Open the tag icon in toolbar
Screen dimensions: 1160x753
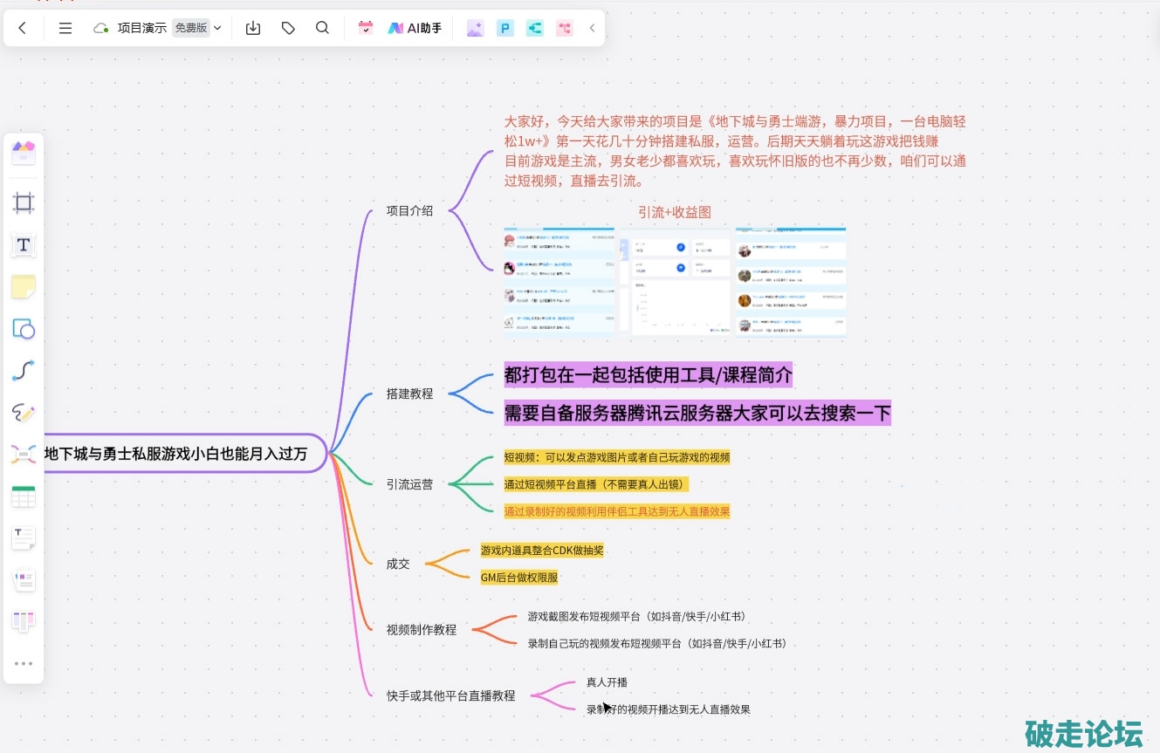(288, 28)
